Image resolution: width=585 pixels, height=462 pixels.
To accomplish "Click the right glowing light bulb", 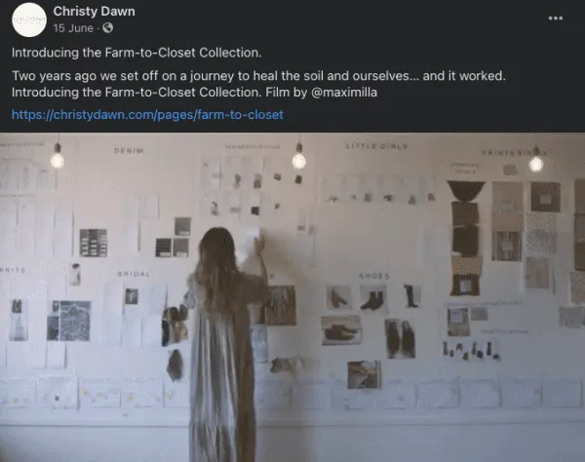I will click(536, 162).
